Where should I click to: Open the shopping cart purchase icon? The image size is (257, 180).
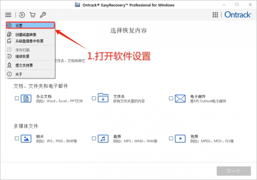33,15
